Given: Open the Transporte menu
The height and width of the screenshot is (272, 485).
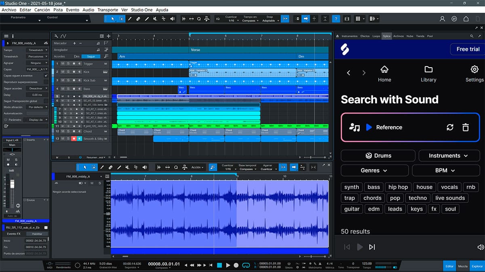Looking at the screenshot, I should coord(108,10).
